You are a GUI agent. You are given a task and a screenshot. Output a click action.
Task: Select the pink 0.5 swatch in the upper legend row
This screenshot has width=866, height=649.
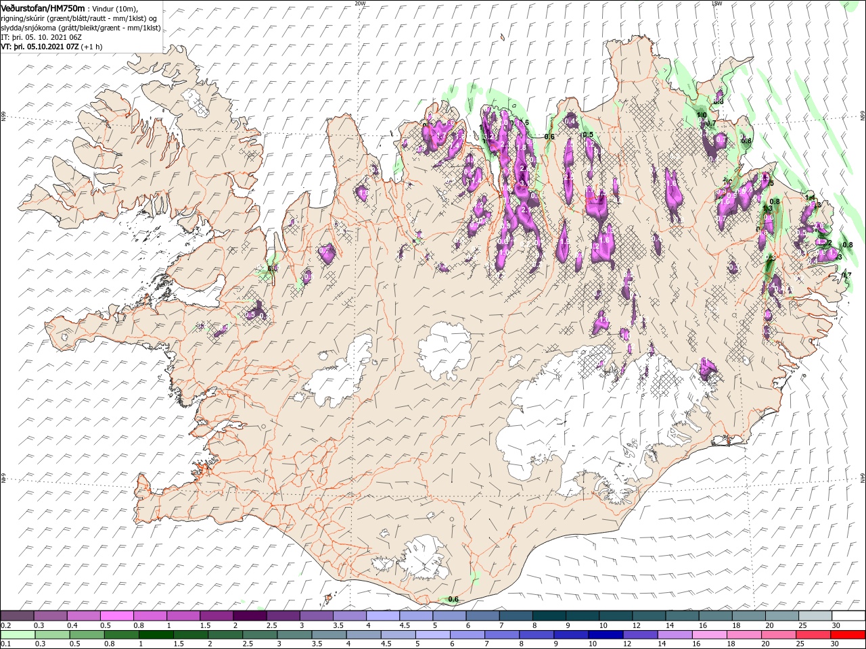pos(116,616)
